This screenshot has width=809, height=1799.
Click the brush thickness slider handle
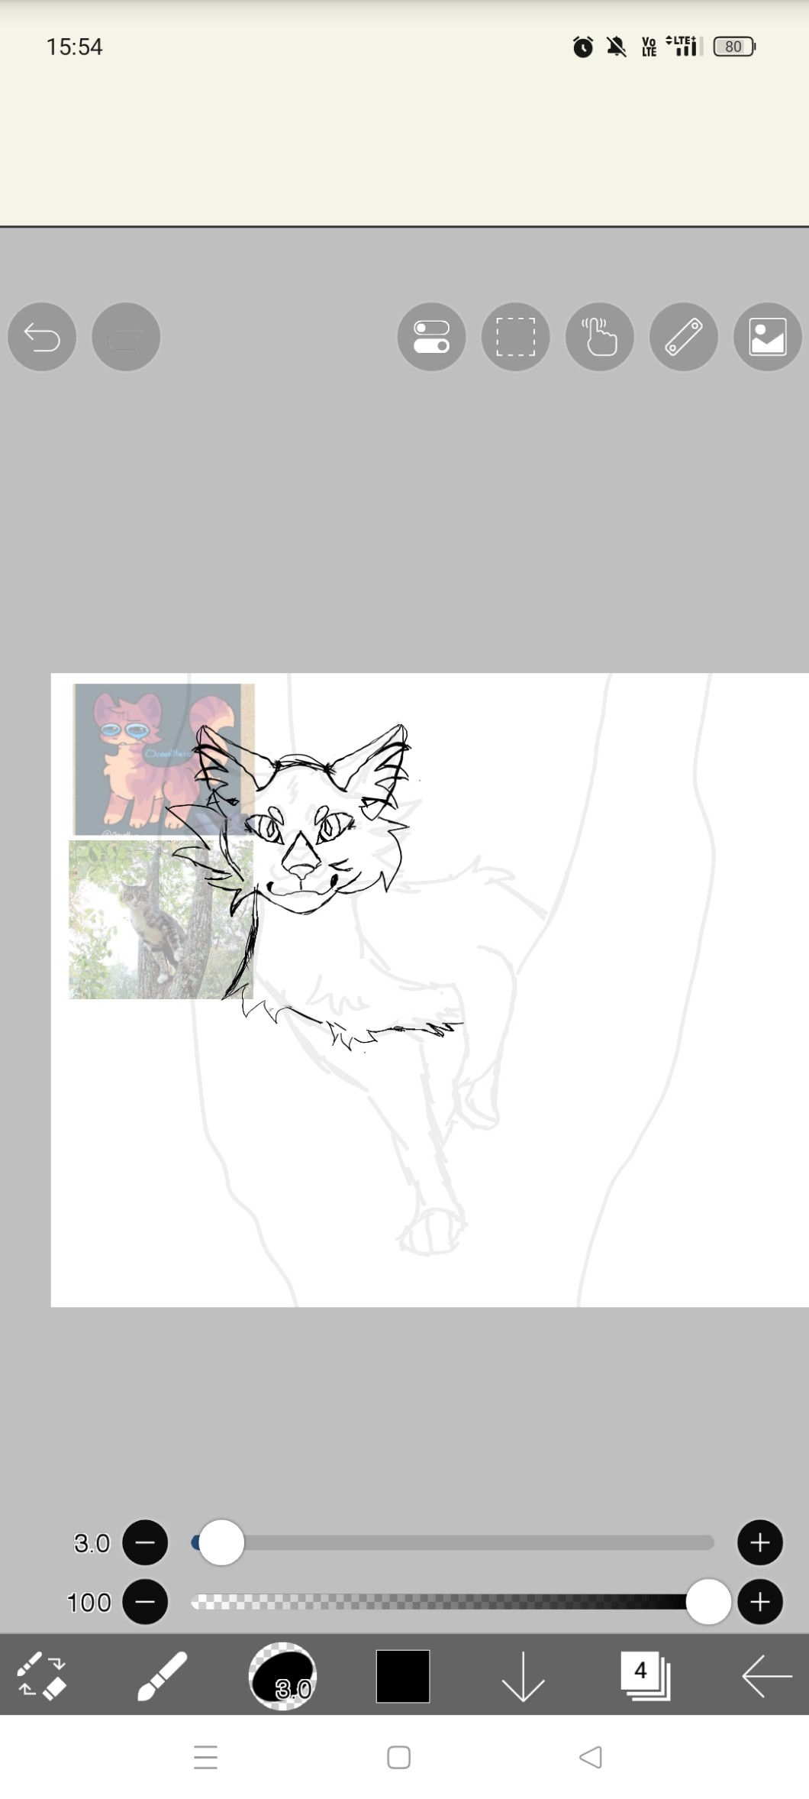pos(221,1542)
